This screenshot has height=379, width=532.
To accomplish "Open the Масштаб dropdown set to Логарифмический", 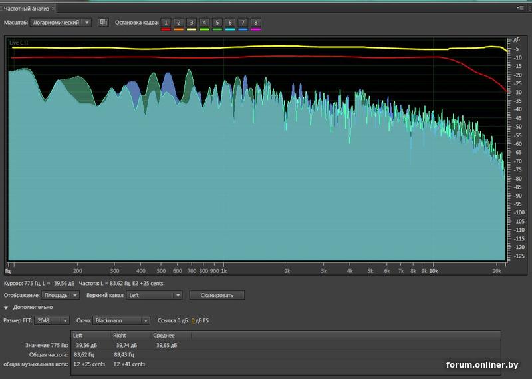I will 61,23.
